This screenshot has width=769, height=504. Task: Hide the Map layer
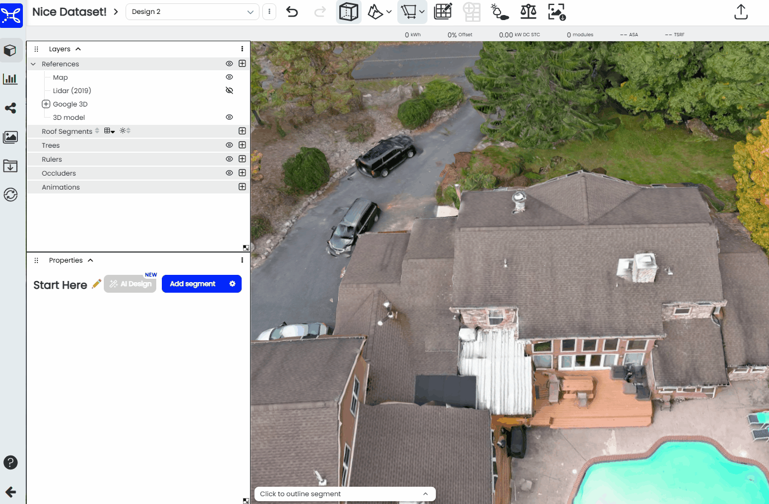click(x=229, y=77)
